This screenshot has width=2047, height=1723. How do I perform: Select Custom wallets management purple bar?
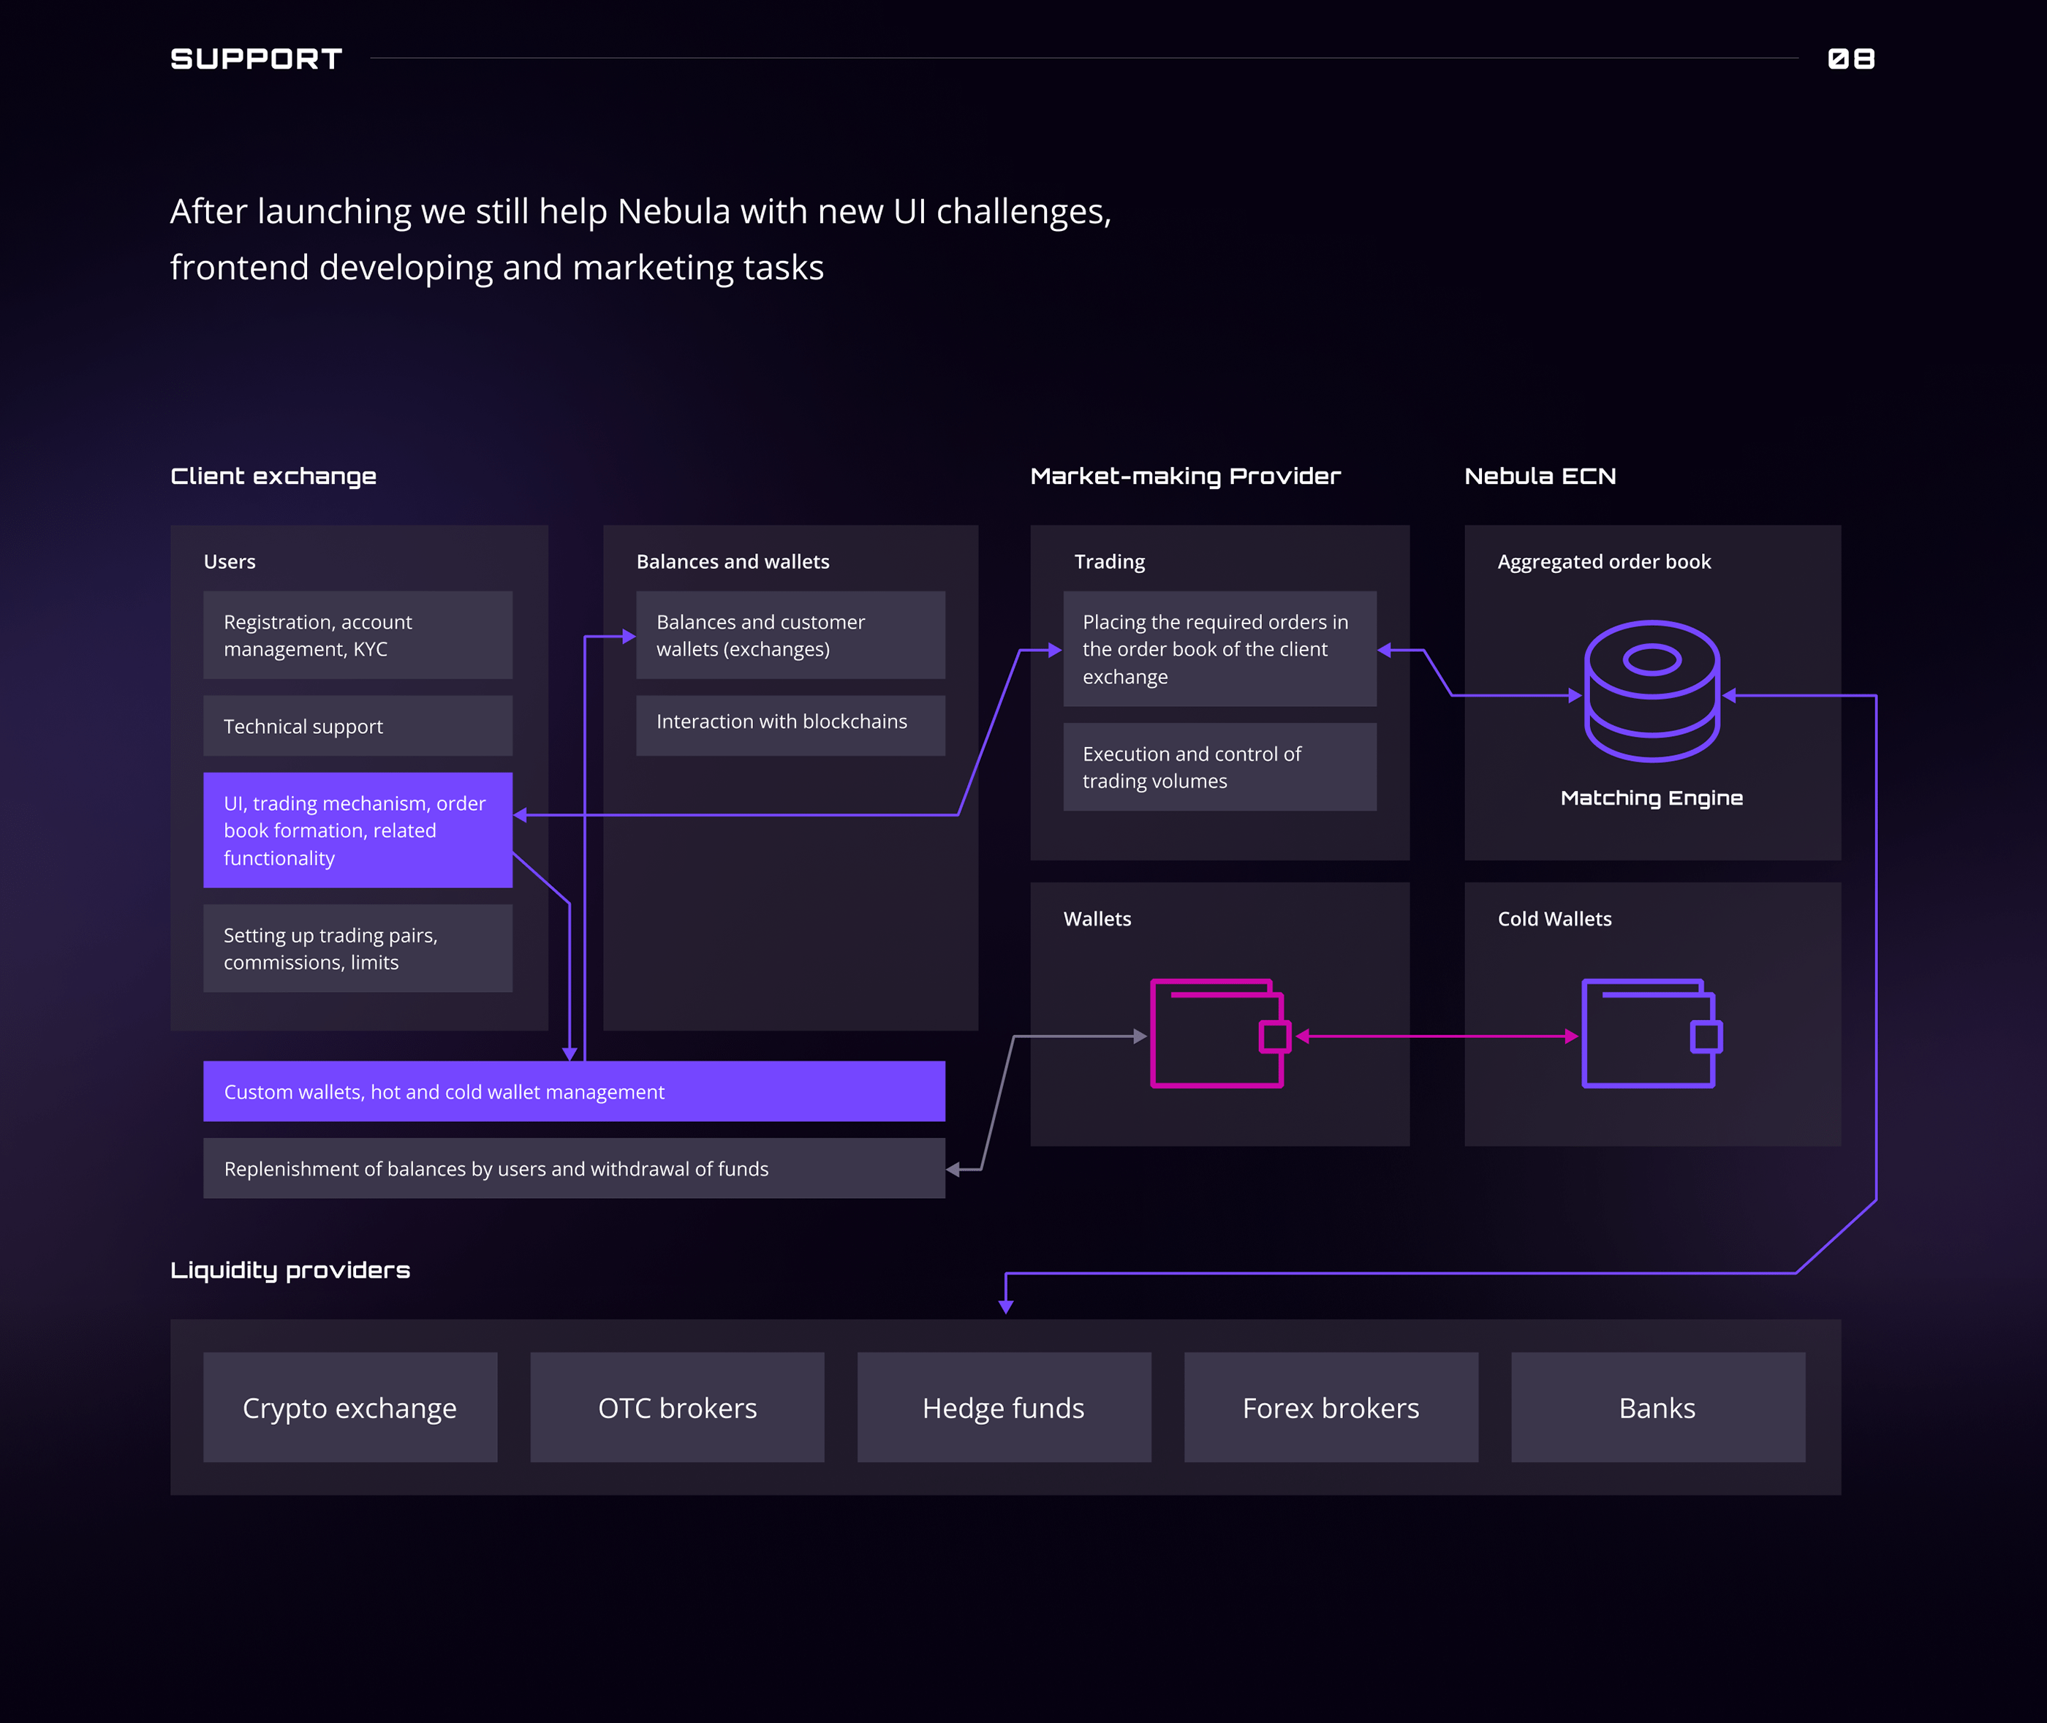pyautogui.click(x=574, y=1091)
